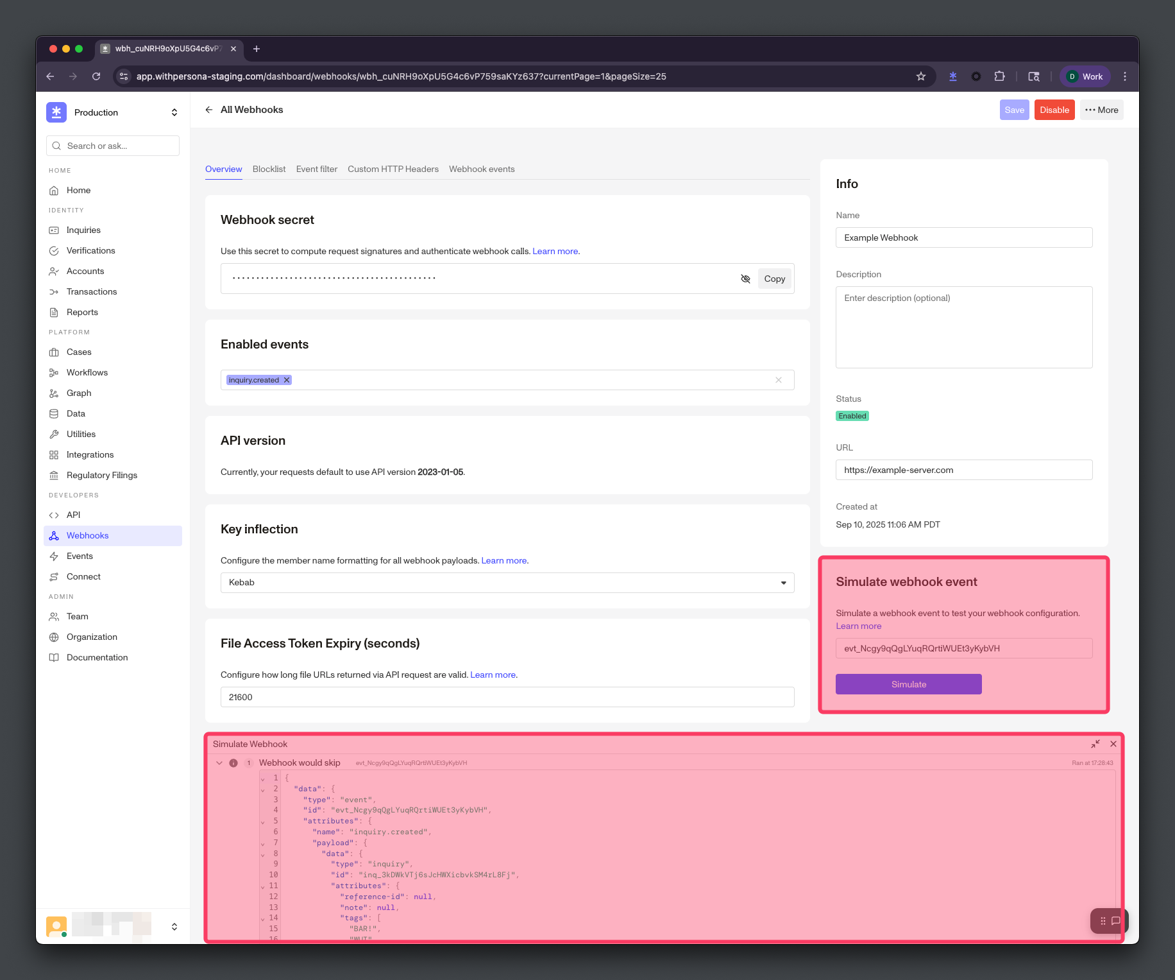Select the Workflows icon
Screen dimensions: 1175x980
click(x=55, y=372)
